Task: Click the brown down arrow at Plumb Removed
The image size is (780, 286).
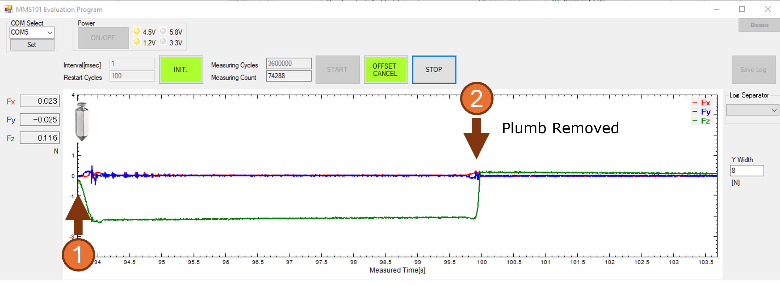Action: (476, 138)
